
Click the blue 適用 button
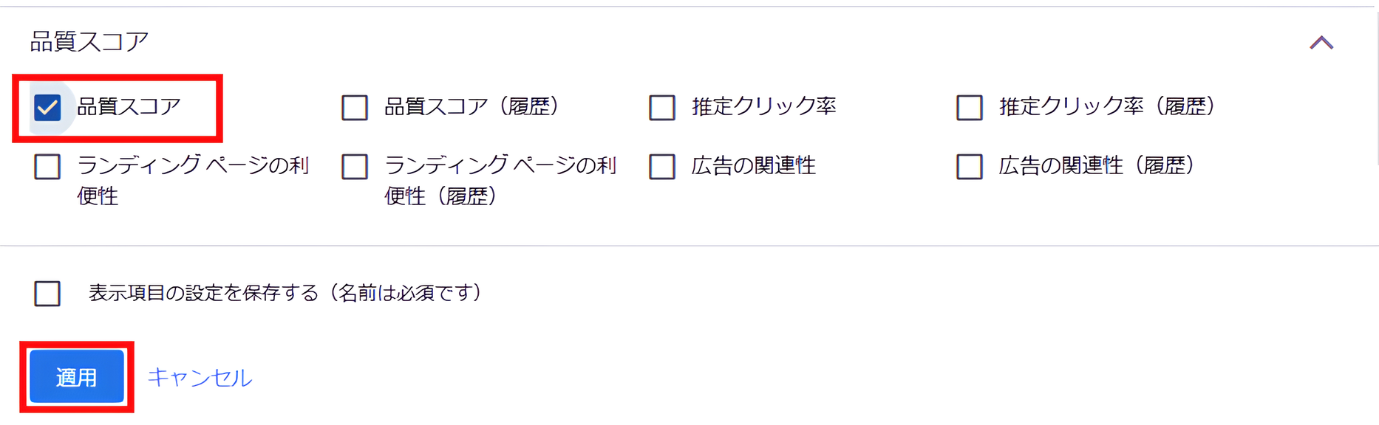click(x=76, y=377)
